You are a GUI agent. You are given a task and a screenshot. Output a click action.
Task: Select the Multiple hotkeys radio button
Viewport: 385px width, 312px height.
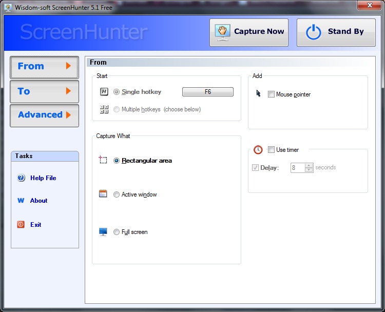pyautogui.click(x=117, y=109)
